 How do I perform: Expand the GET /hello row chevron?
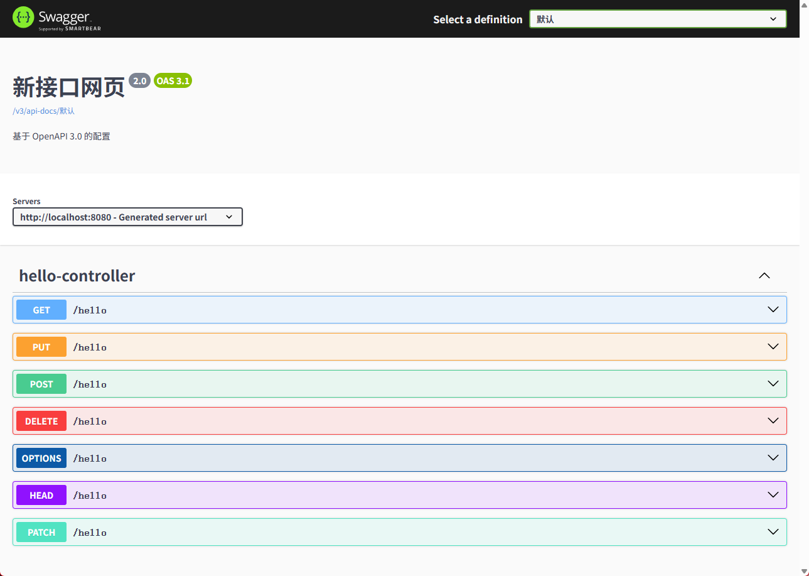773,310
